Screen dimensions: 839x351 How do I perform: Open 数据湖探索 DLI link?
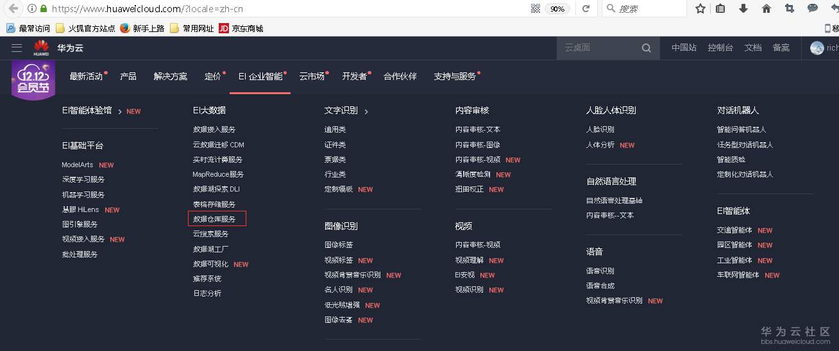point(216,189)
